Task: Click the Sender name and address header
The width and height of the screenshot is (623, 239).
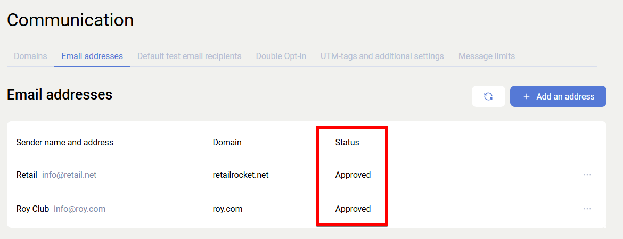Action: point(65,142)
